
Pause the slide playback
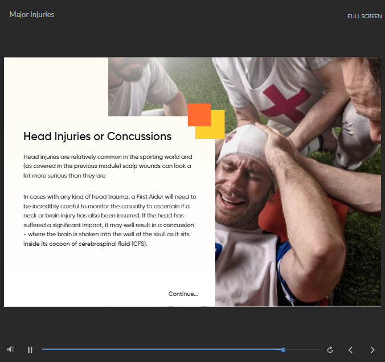tap(30, 349)
